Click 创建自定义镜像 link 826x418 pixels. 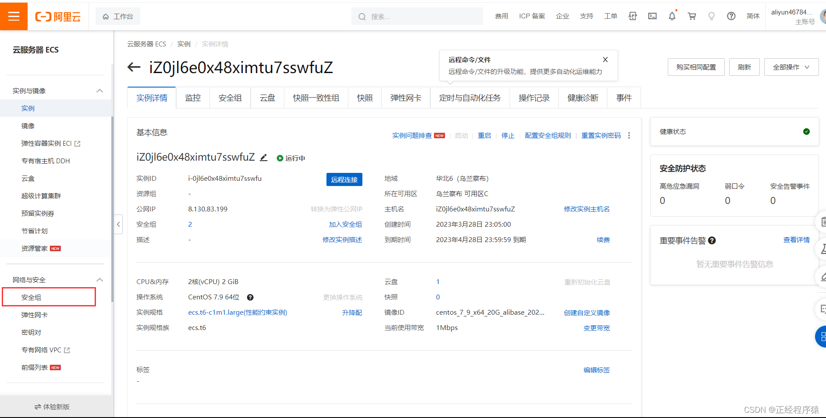click(x=587, y=313)
